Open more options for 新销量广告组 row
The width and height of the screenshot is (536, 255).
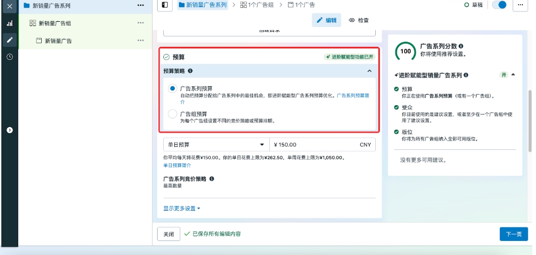pos(140,23)
